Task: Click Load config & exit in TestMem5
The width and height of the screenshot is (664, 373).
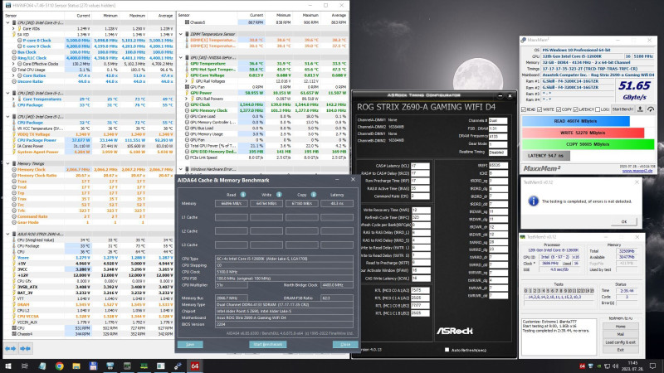Action: [x=620, y=342]
